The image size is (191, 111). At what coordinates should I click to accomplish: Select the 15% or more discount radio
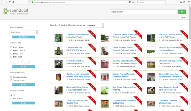coord(11,98)
